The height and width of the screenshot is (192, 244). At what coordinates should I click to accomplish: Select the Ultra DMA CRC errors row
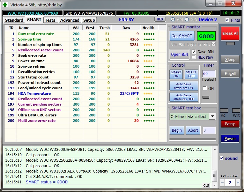85,115
